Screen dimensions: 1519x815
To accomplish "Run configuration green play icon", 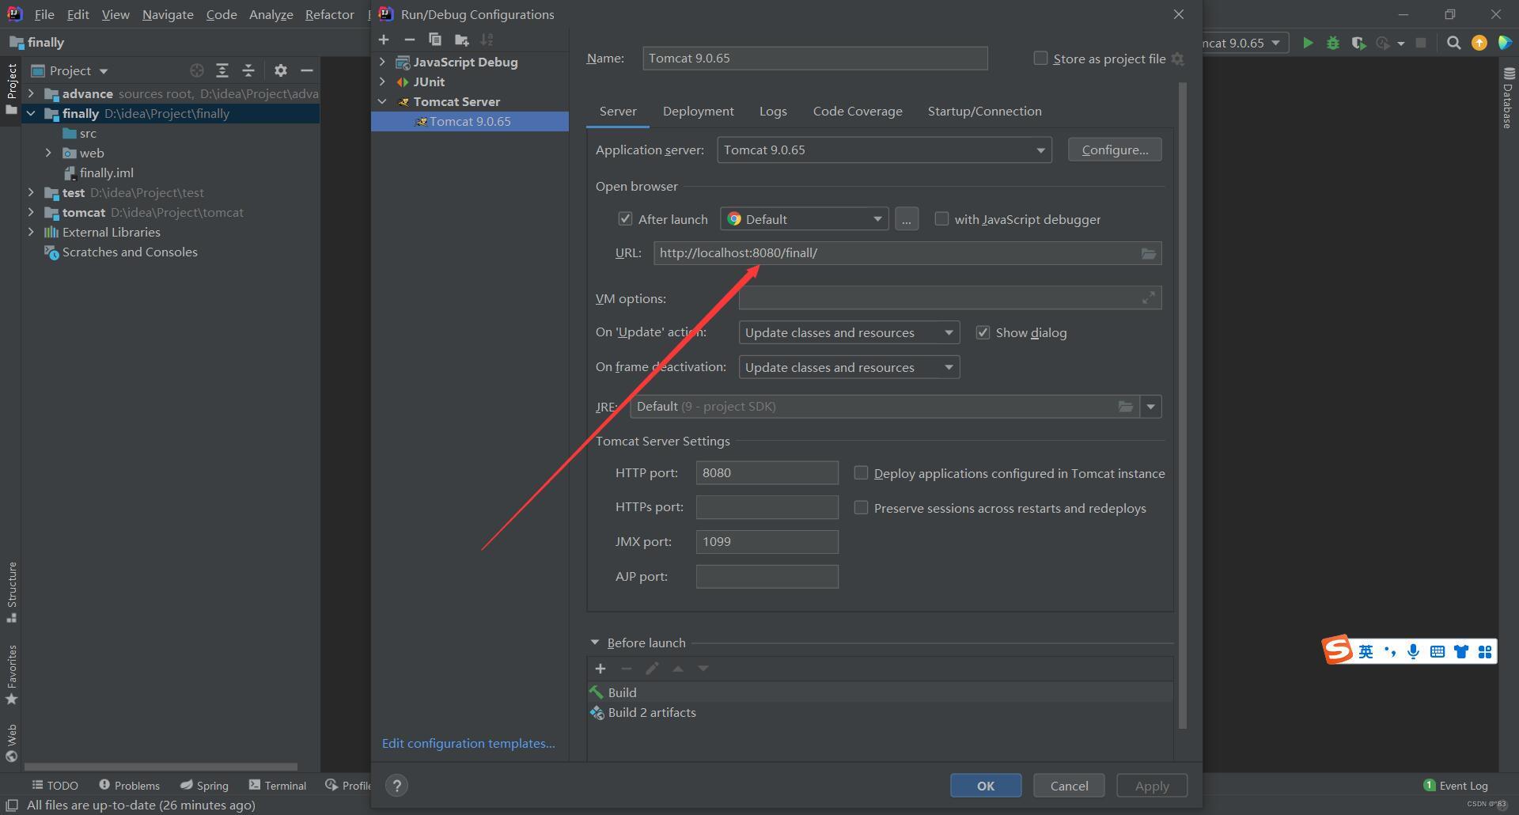I will [x=1308, y=43].
